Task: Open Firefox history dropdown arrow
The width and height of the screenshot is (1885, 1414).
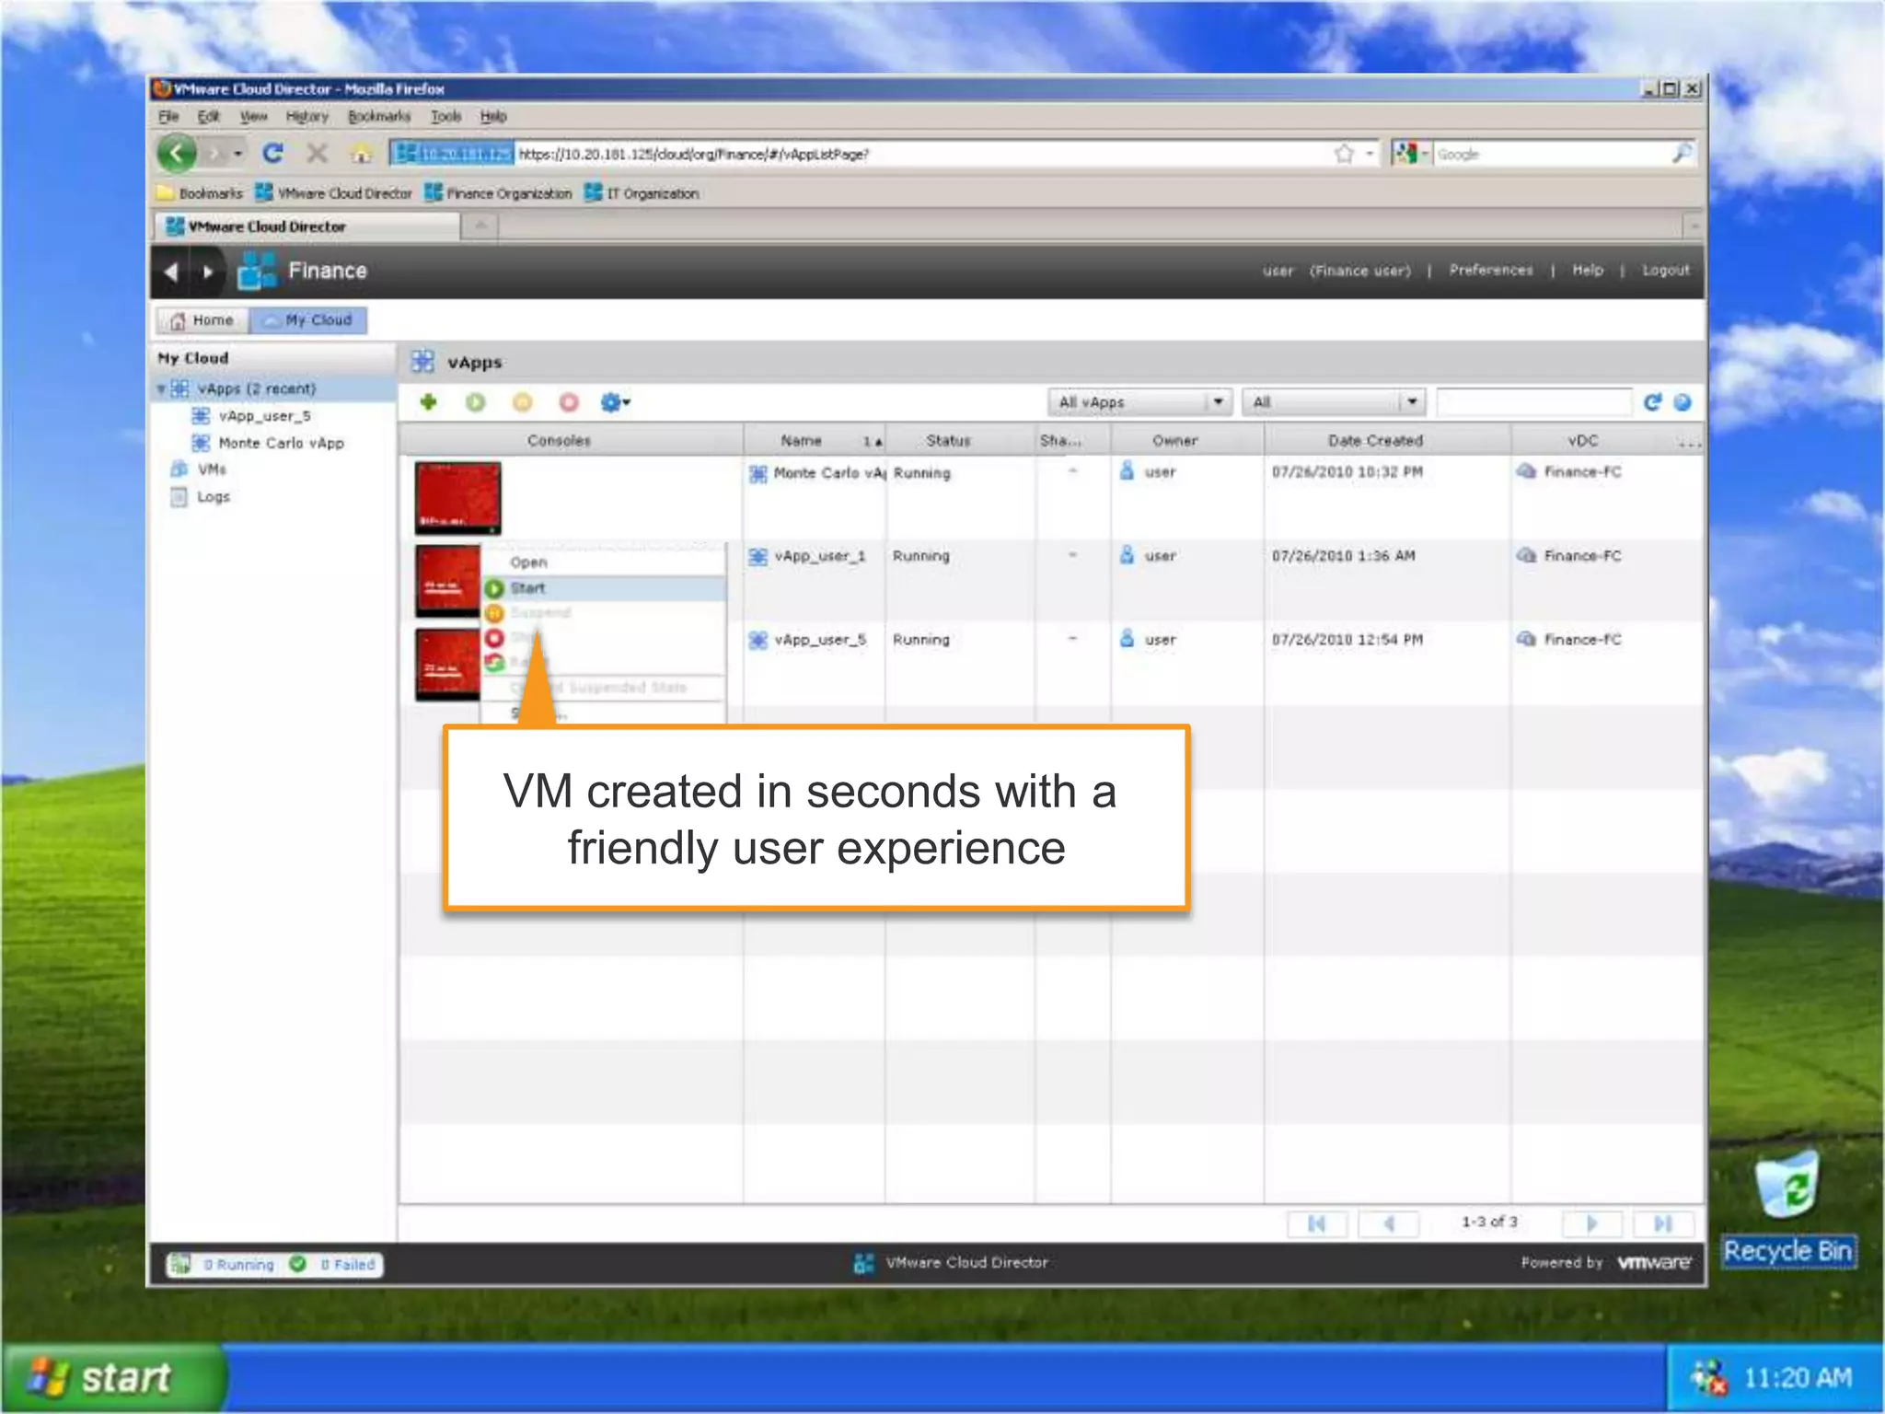Action: coord(237,154)
